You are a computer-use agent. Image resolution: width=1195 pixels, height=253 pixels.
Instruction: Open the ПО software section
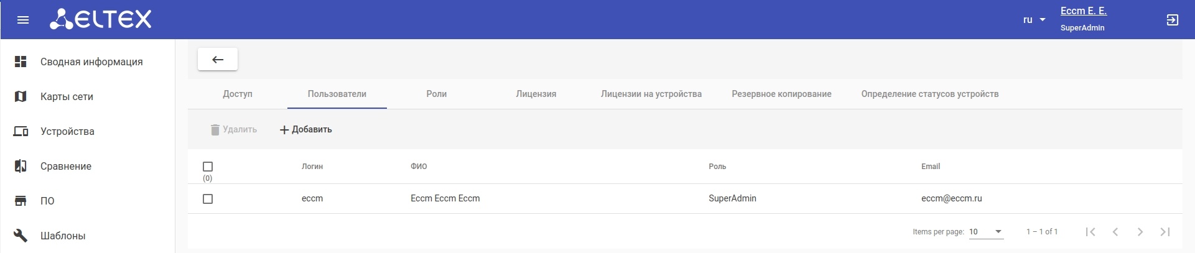tap(47, 201)
